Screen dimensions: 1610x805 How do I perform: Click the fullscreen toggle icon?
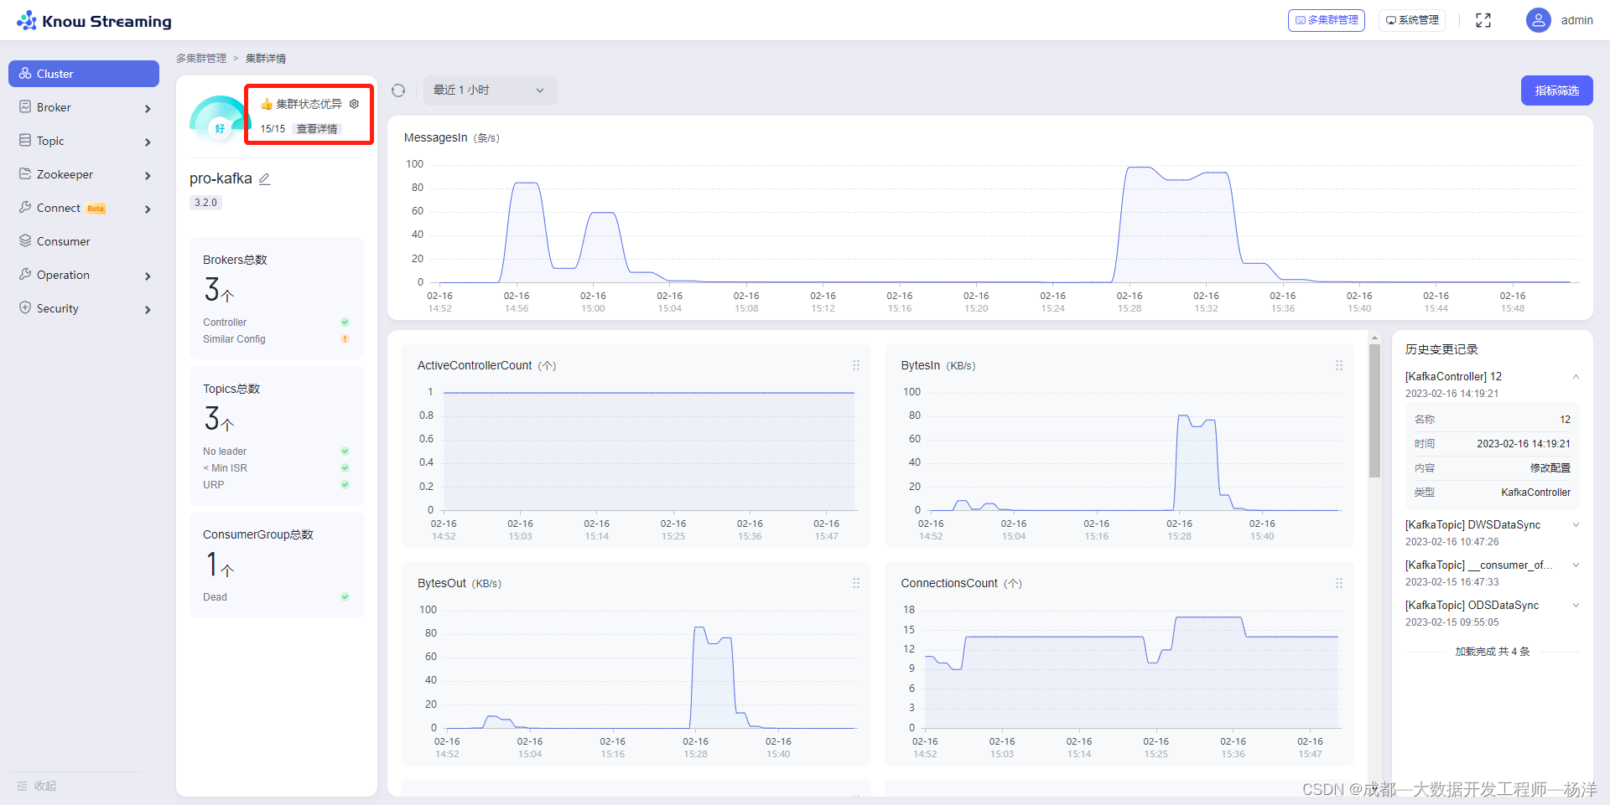coord(1483,20)
